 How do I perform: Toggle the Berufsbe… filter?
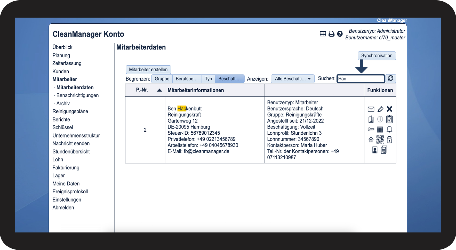(x=187, y=79)
